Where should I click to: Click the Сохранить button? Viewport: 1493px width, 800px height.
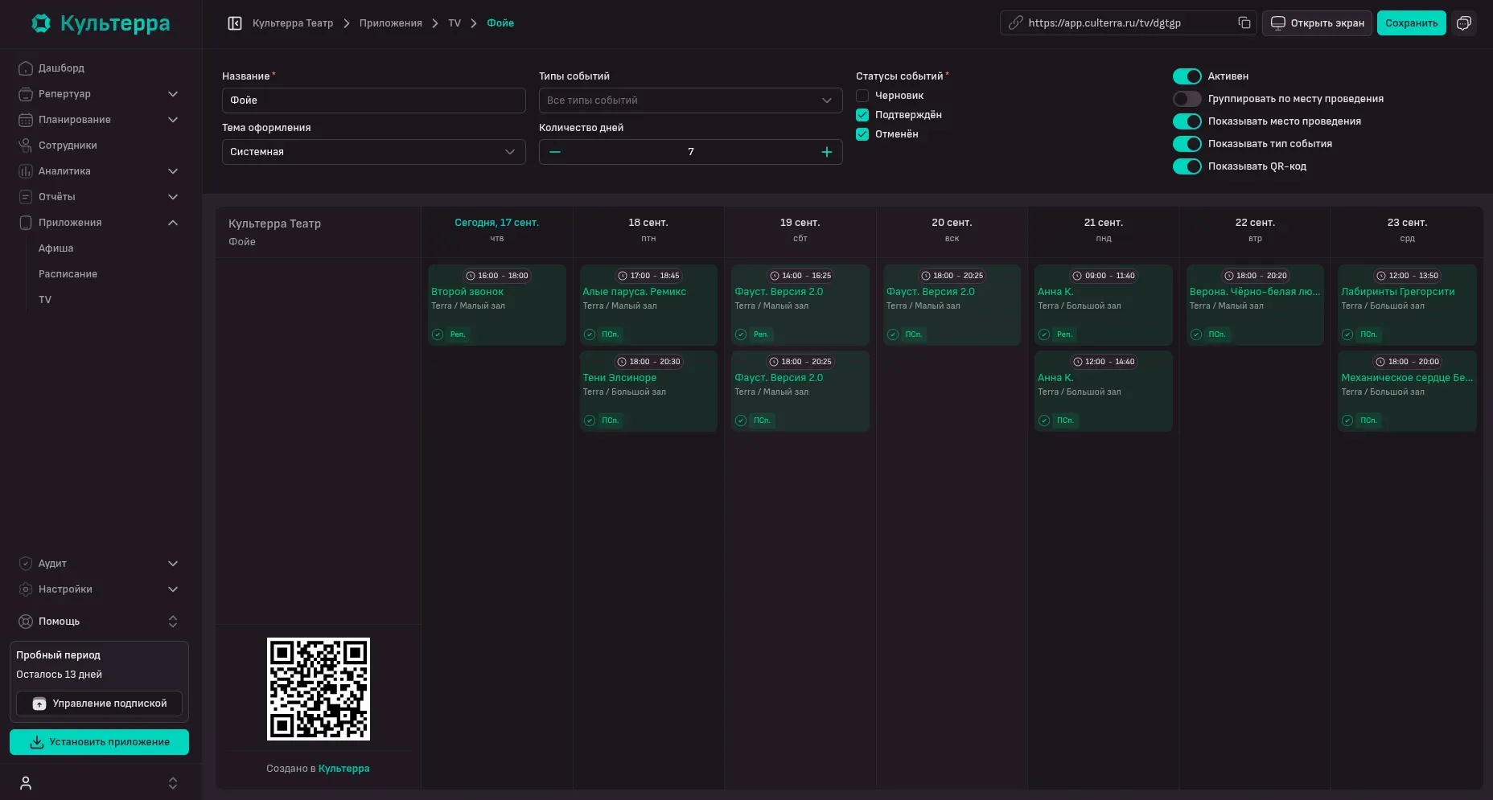(1411, 23)
